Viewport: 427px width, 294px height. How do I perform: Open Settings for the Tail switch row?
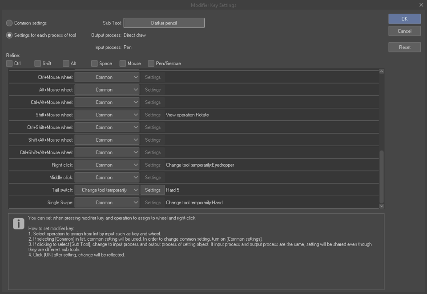pyautogui.click(x=153, y=190)
